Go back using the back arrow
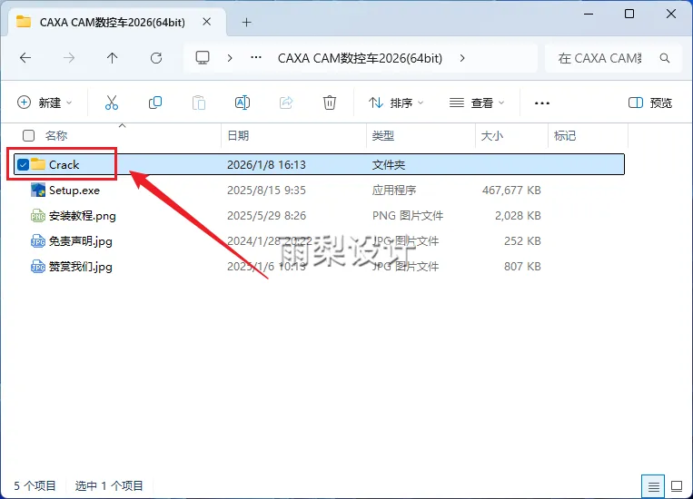This screenshot has height=499, width=693. pyautogui.click(x=25, y=58)
